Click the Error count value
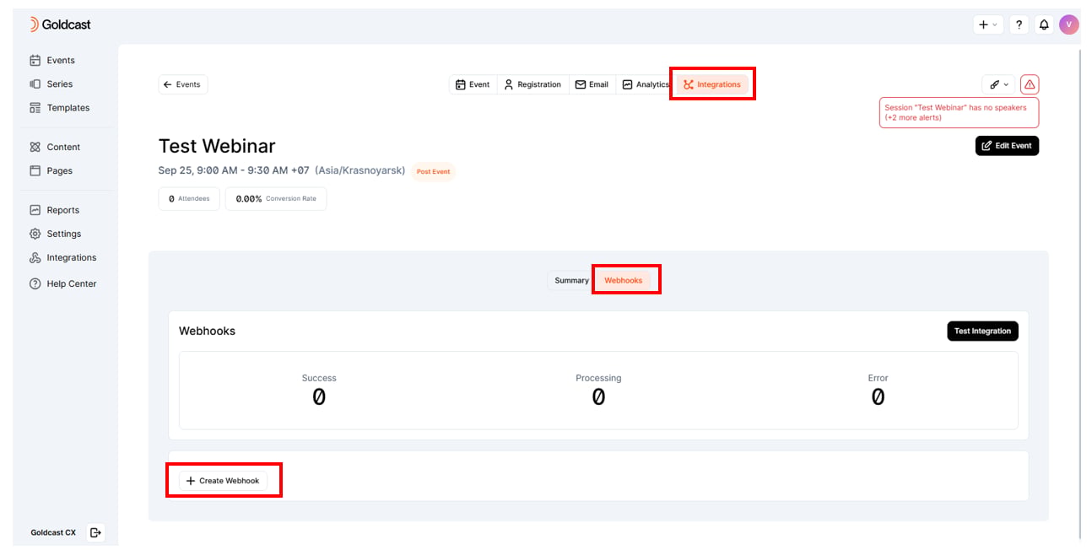 (878, 396)
